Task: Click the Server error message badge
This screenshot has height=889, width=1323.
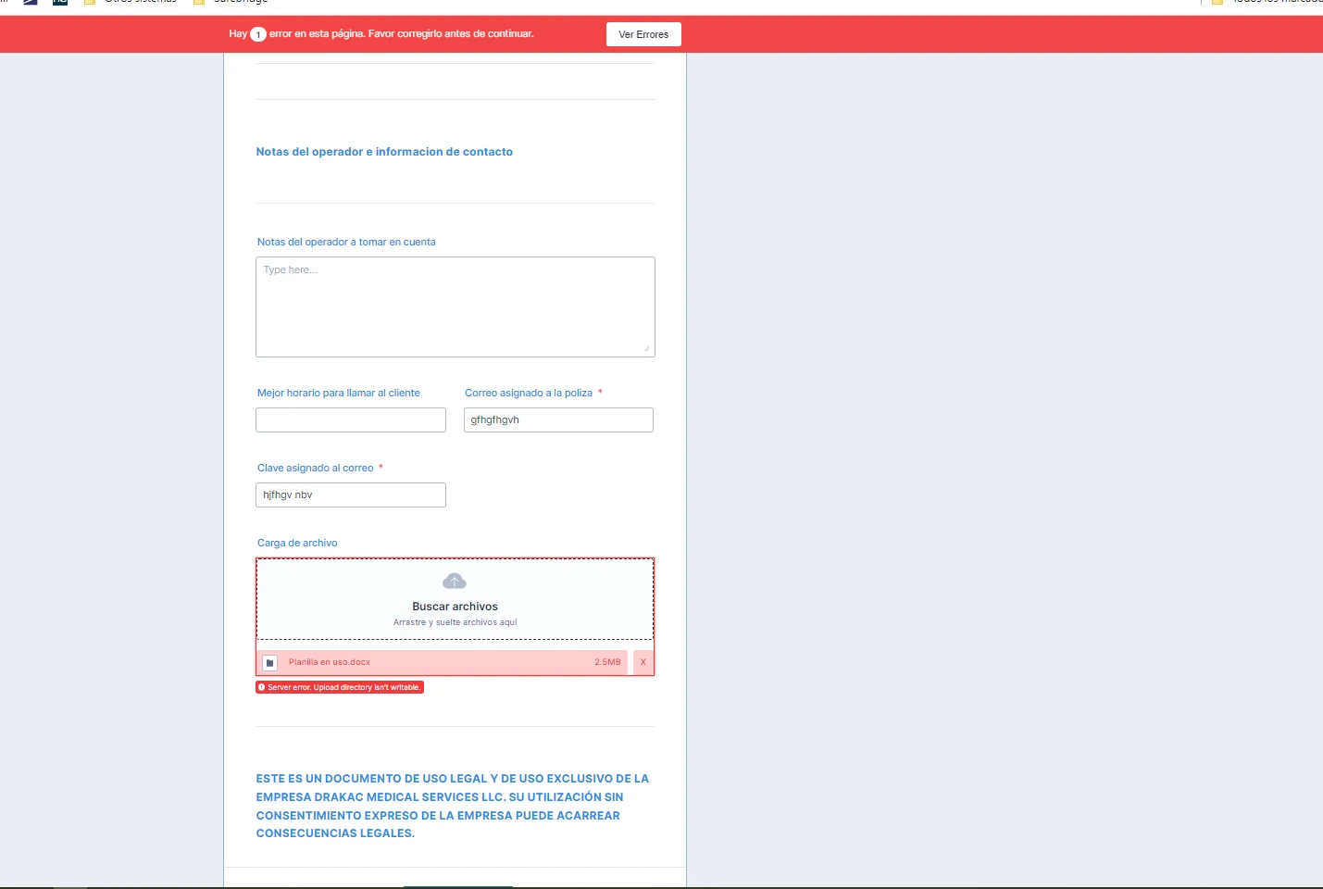Action: [340, 687]
